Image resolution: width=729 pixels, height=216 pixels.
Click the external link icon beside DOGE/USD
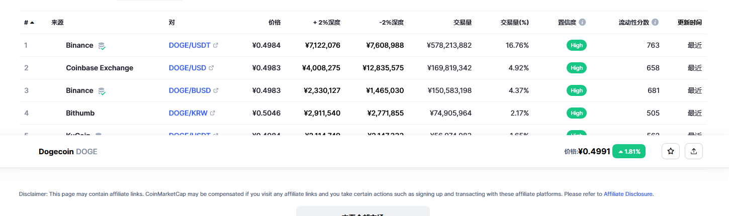tap(211, 68)
